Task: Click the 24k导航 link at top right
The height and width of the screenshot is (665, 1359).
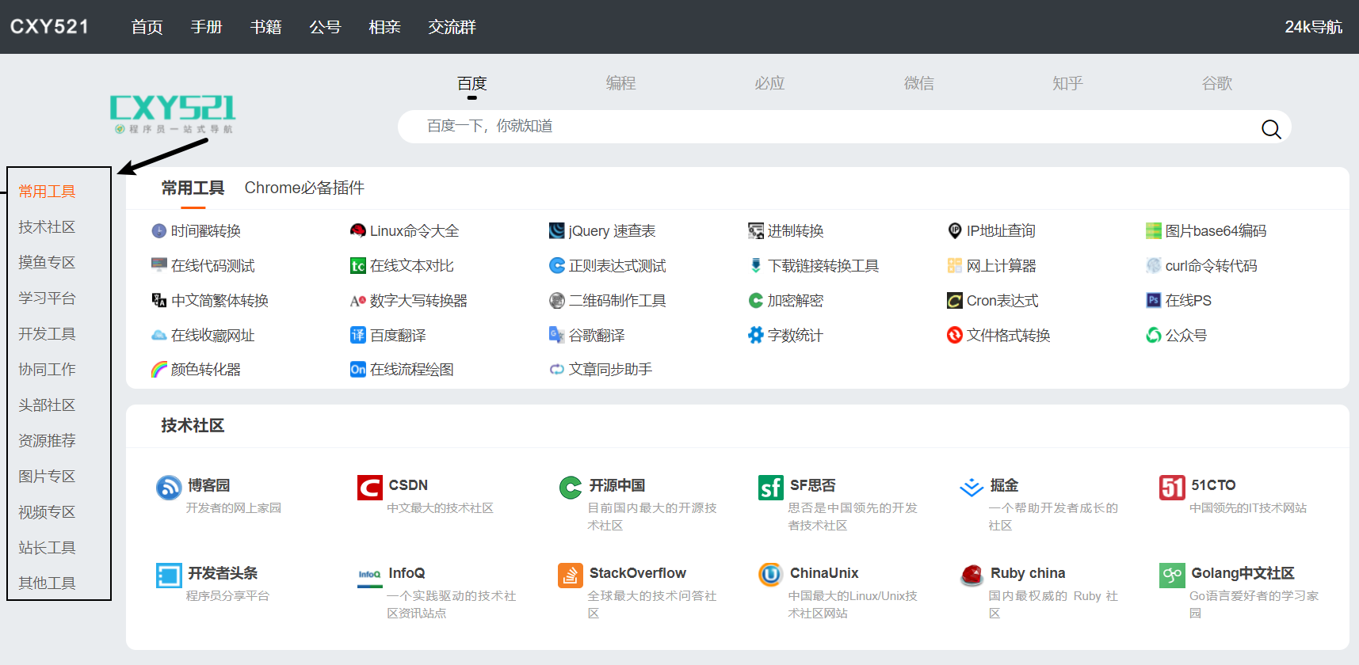Action: click(x=1313, y=27)
